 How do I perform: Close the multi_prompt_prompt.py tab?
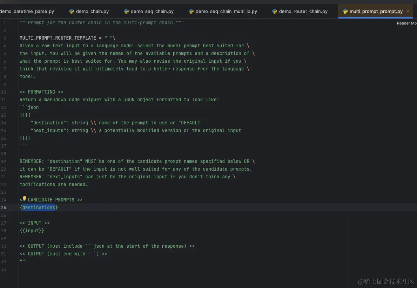(408, 11)
